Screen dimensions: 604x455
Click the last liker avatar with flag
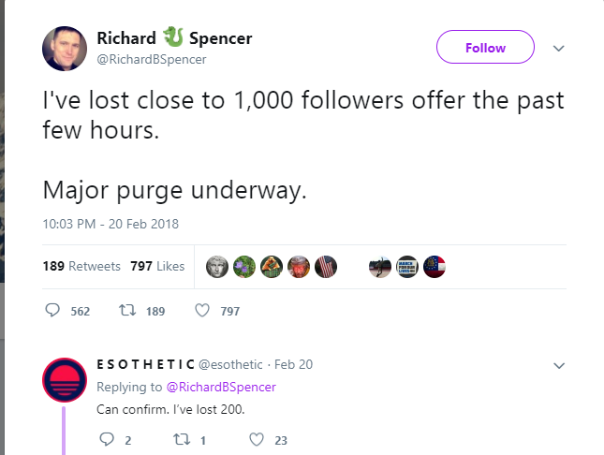pos(435,266)
